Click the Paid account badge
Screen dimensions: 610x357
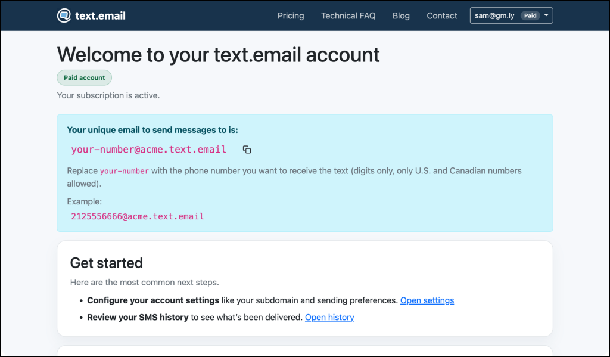coord(85,77)
